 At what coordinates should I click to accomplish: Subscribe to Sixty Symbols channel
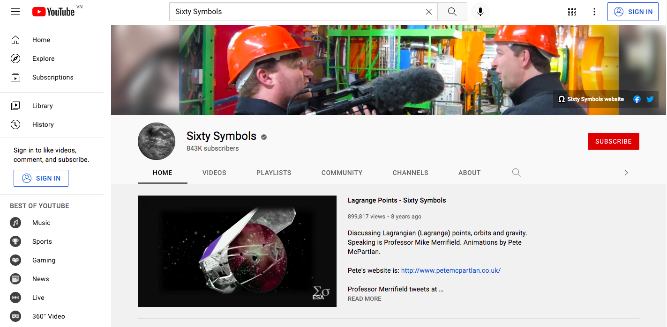pos(613,141)
